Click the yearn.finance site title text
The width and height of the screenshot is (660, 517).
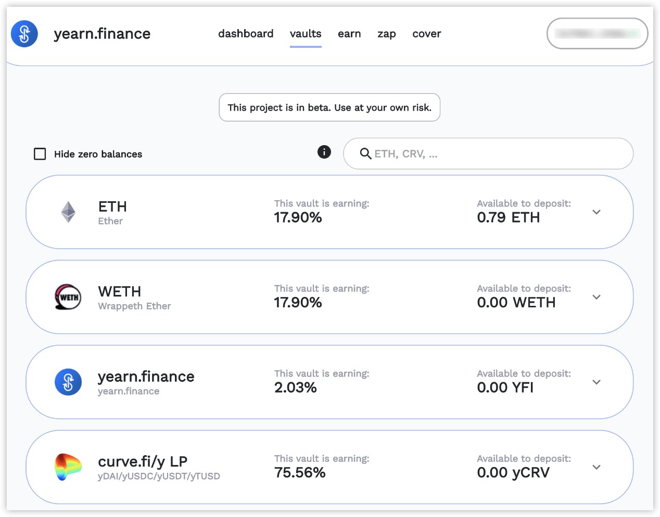click(x=102, y=34)
